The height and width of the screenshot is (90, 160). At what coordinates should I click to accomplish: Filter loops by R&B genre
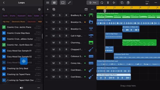point(40,22)
